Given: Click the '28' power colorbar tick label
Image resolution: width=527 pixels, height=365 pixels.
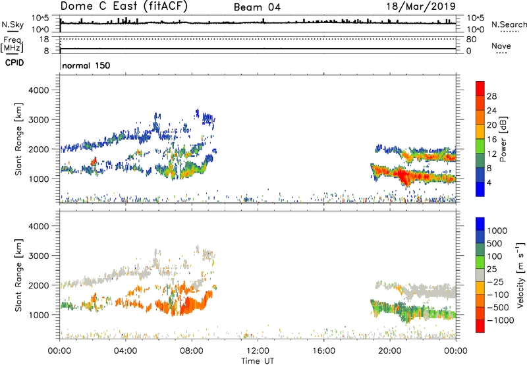Looking at the screenshot, I should [491, 96].
